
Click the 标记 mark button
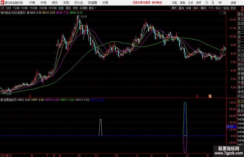point(218,8)
